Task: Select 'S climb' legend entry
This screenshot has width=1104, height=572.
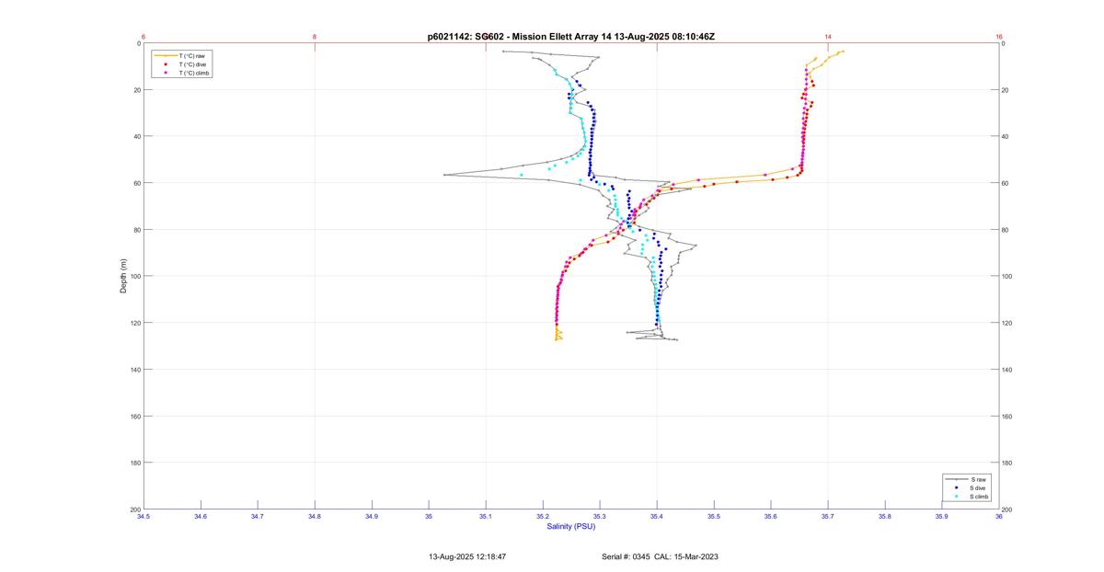Action: (x=968, y=497)
